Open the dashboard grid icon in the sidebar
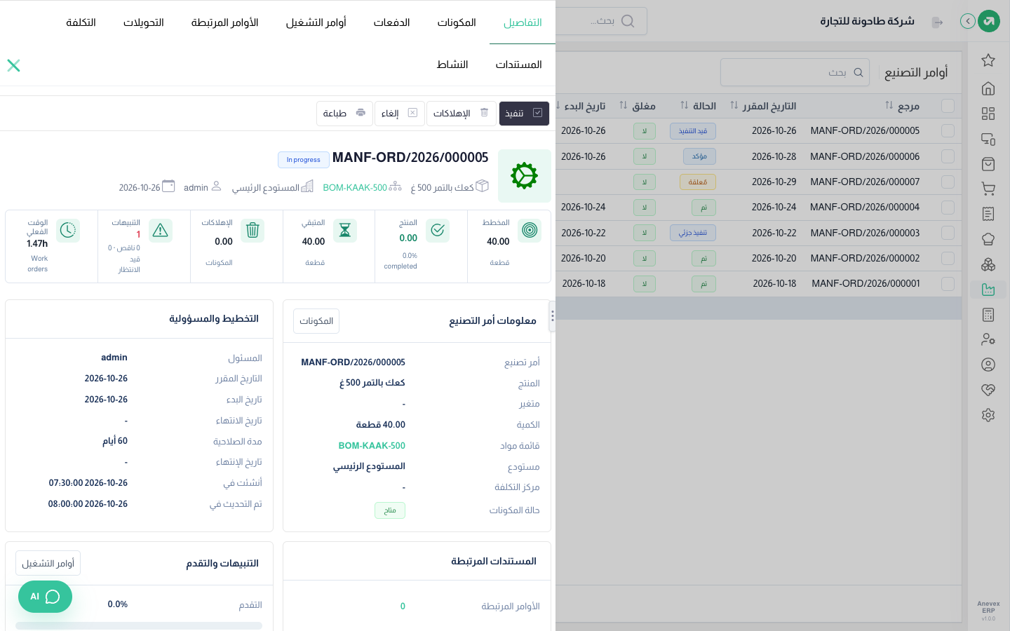 coord(988,114)
